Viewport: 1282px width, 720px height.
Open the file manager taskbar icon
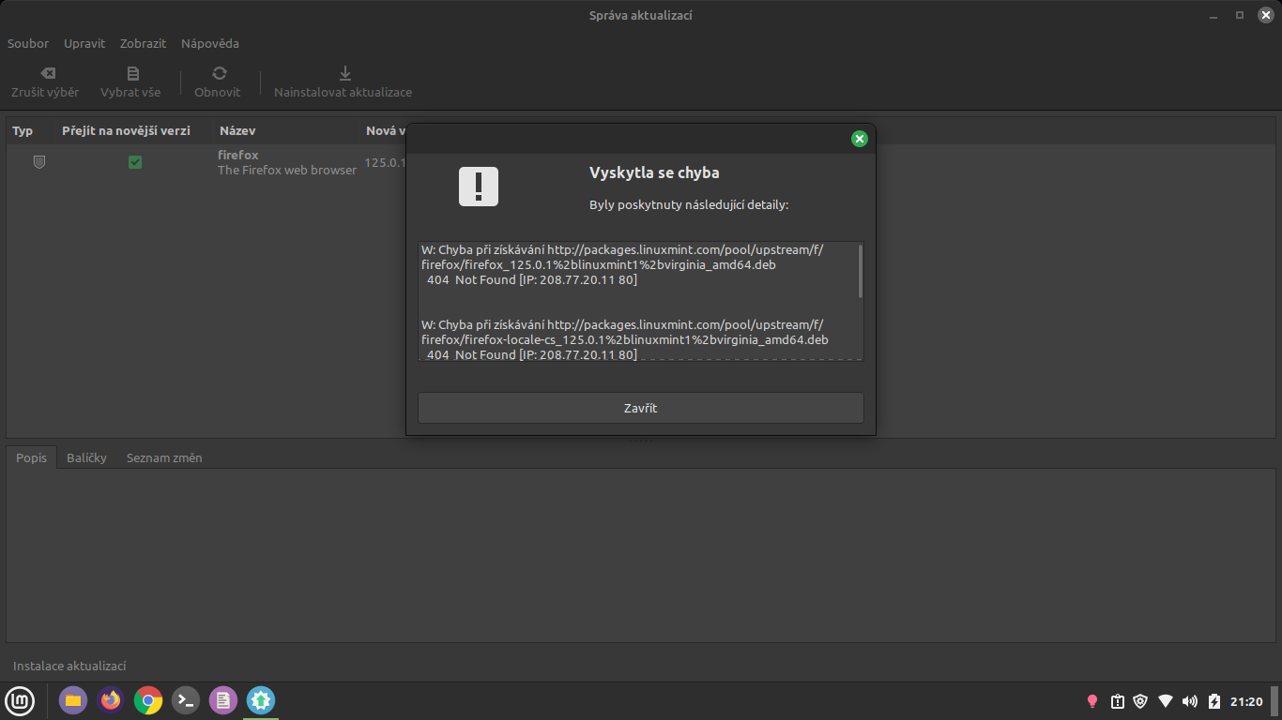pyautogui.click(x=73, y=700)
